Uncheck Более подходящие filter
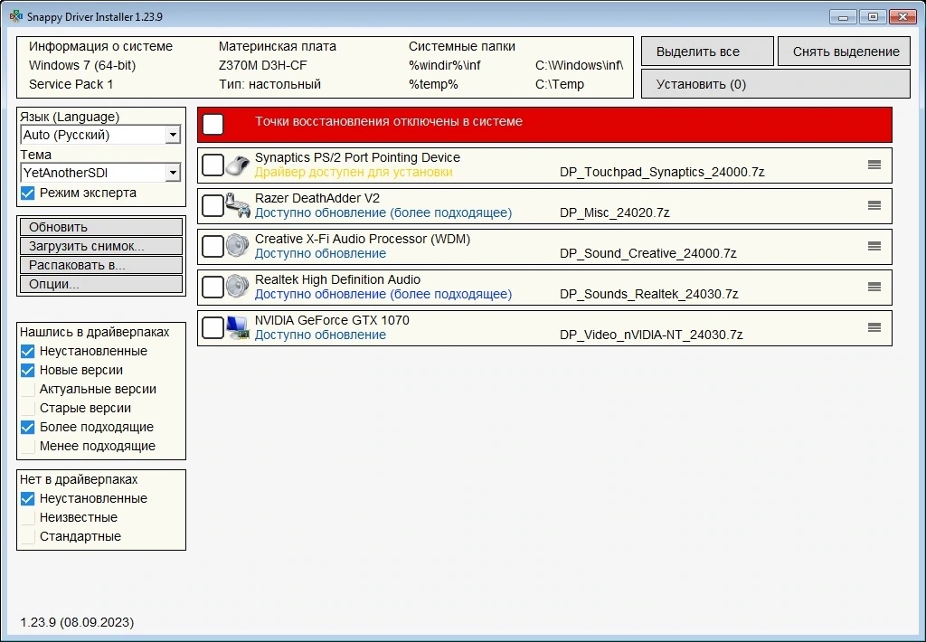This screenshot has height=642, width=926. pos(28,427)
